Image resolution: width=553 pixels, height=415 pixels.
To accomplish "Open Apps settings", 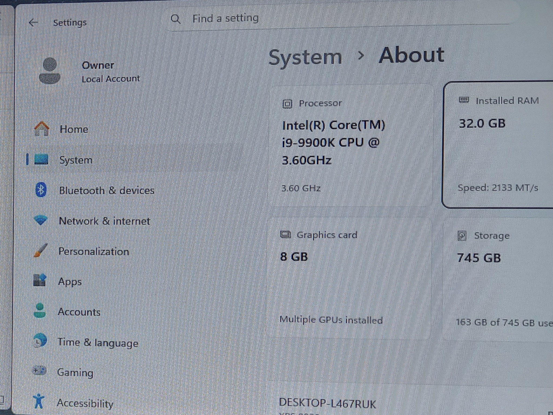I will pos(70,282).
